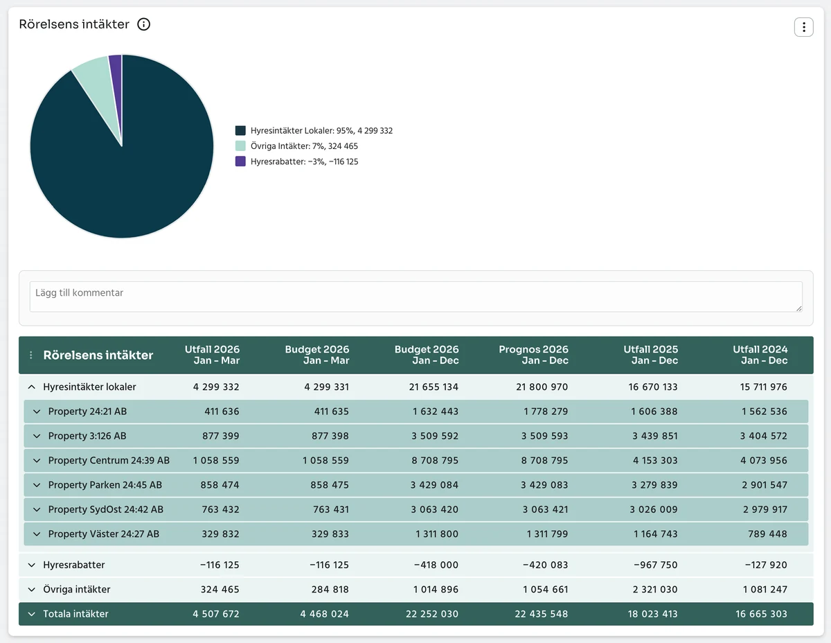The width and height of the screenshot is (831, 643).
Task: Expand the Övriga intäkter row
Action: [x=31, y=590]
